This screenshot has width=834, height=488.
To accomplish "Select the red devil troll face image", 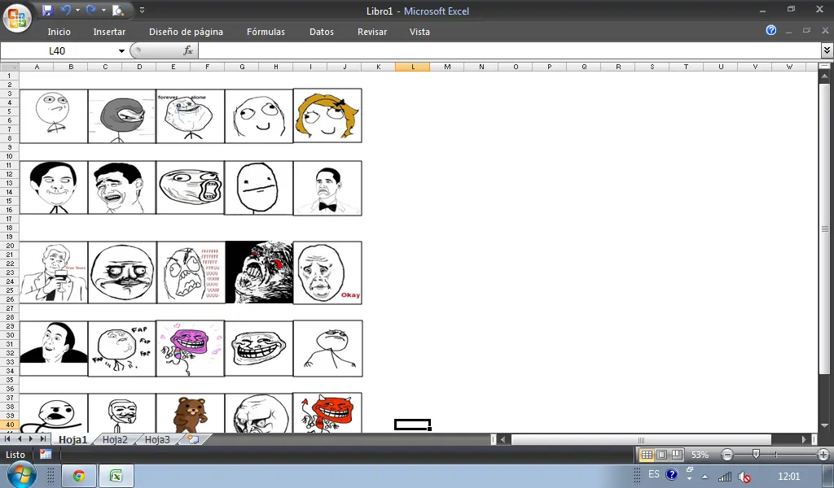I will (327, 412).
